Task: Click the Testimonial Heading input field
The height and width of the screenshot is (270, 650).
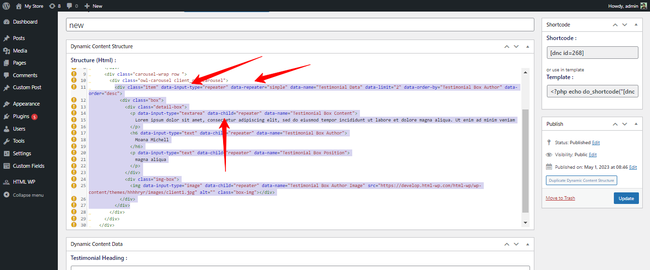Action: click(x=300, y=268)
